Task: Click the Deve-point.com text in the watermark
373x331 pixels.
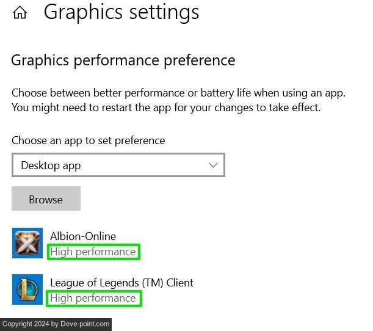Action: pyautogui.click(x=85, y=324)
